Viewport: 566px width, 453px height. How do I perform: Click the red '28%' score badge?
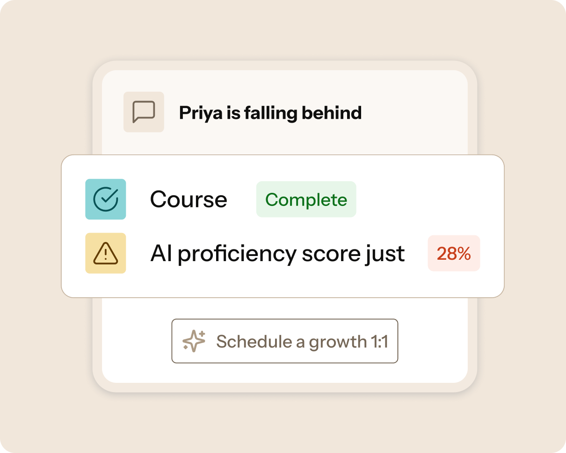[454, 253]
